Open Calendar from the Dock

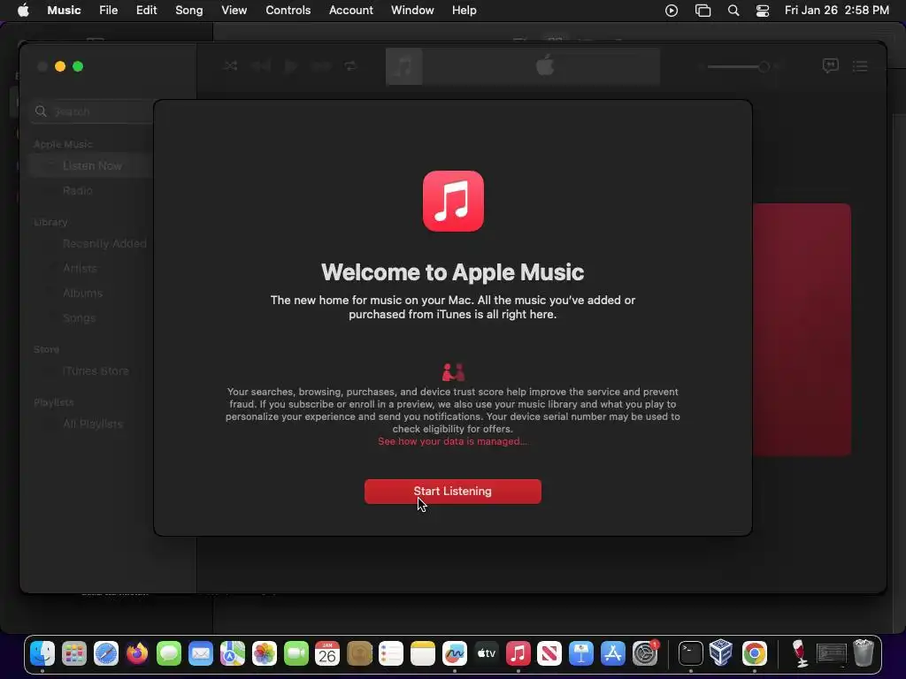click(x=327, y=653)
